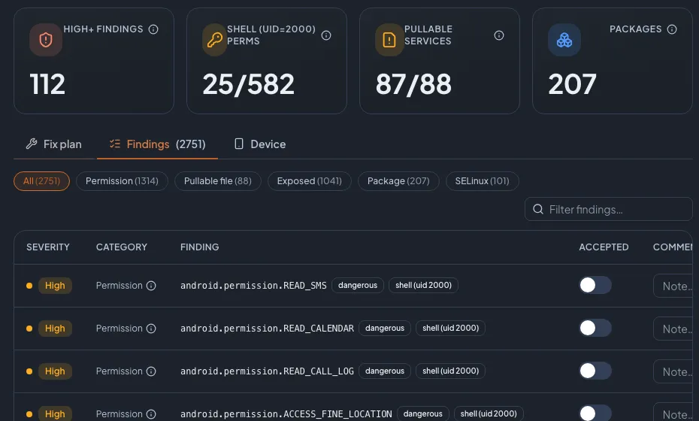Click Note field for ACCESS_FINE_LOCATION row
Viewport: 699px width, 421px height.
[x=673, y=413]
